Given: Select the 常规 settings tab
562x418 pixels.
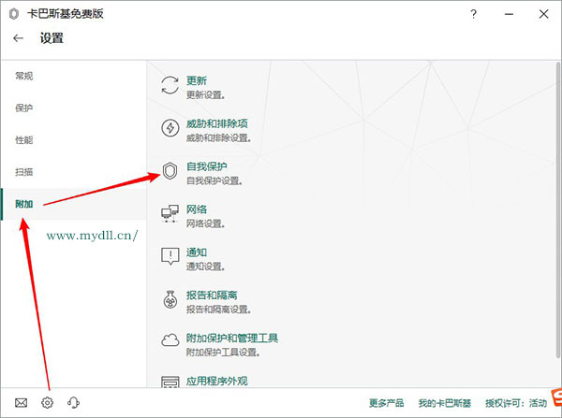Looking at the screenshot, I should tap(24, 76).
